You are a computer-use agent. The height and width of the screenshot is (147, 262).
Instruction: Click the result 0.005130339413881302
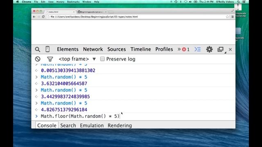click(68, 71)
